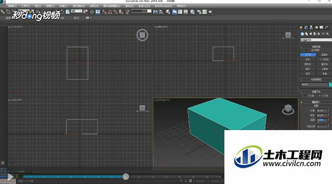Toggle the Spinner Snap button
332x184 pixels.
(x=121, y=12)
